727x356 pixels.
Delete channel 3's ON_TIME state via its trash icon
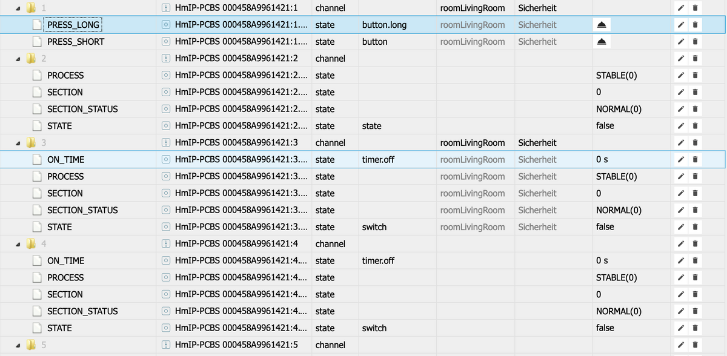point(695,160)
